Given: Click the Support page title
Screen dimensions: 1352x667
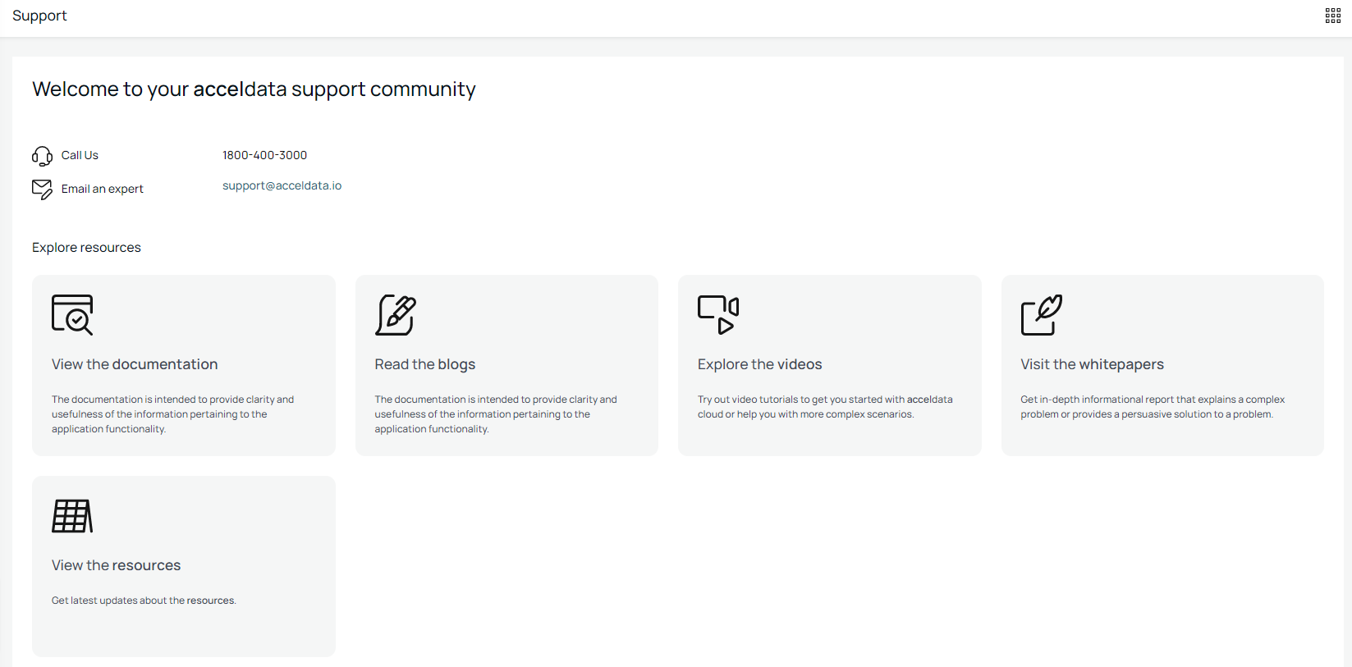Looking at the screenshot, I should (x=39, y=16).
